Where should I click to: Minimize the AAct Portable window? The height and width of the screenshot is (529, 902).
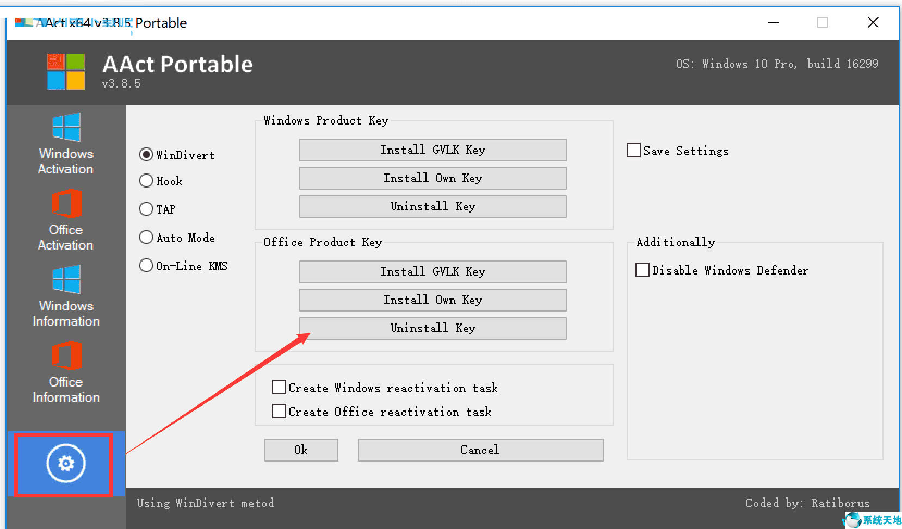click(773, 23)
